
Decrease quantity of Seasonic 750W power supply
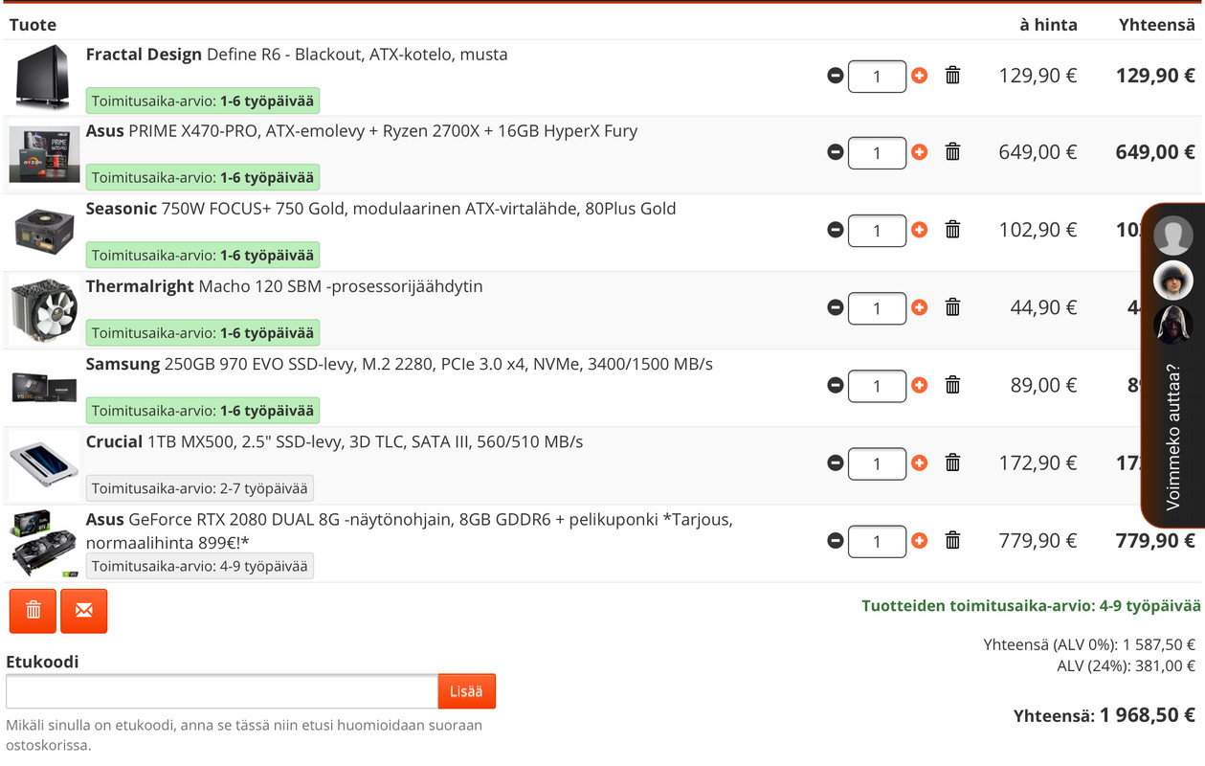click(836, 230)
